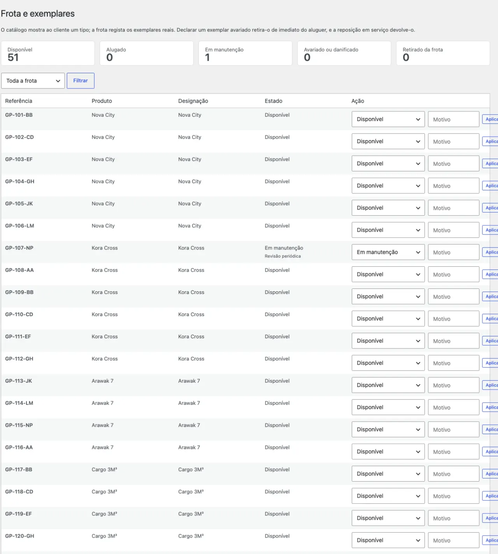Click the Estado column header
The image size is (498, 554).
(274, 101)
